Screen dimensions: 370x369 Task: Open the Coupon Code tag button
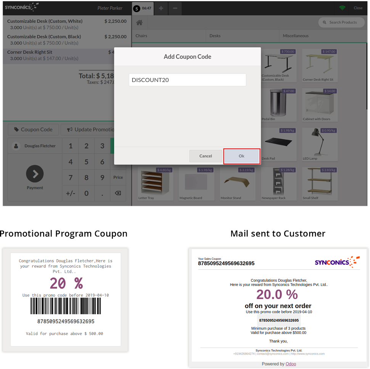[33, 129]
